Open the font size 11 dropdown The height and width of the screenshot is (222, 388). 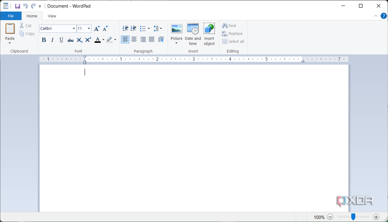pyautogui.click(x=88, y=29)
